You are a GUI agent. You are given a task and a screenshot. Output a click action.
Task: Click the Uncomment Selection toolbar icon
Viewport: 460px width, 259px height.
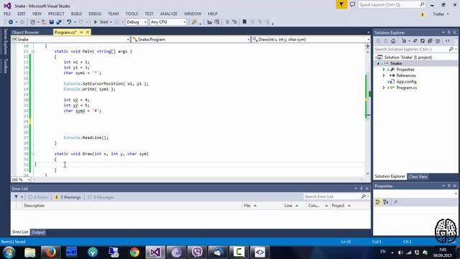click(x=234, y=22)
